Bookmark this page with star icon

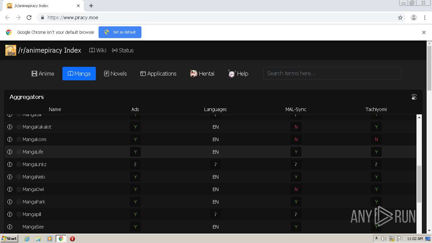400,18
